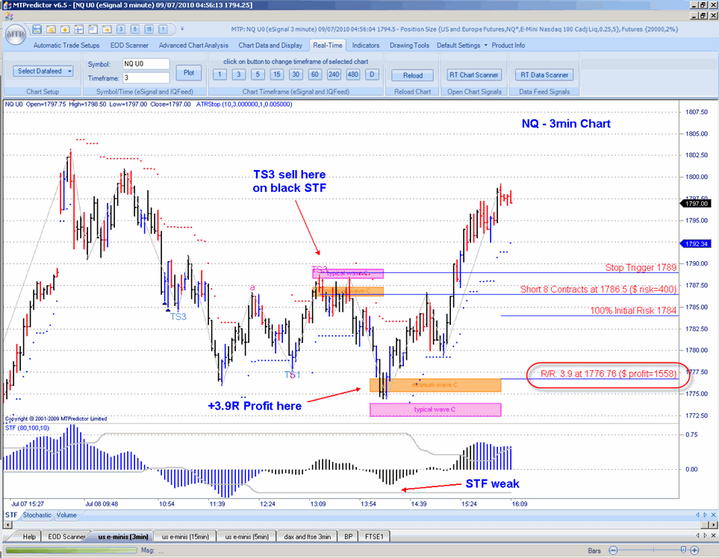Select the Real-Time ribbon tab
This screenshot has width=719, height=558.
(x=328, y=46)
